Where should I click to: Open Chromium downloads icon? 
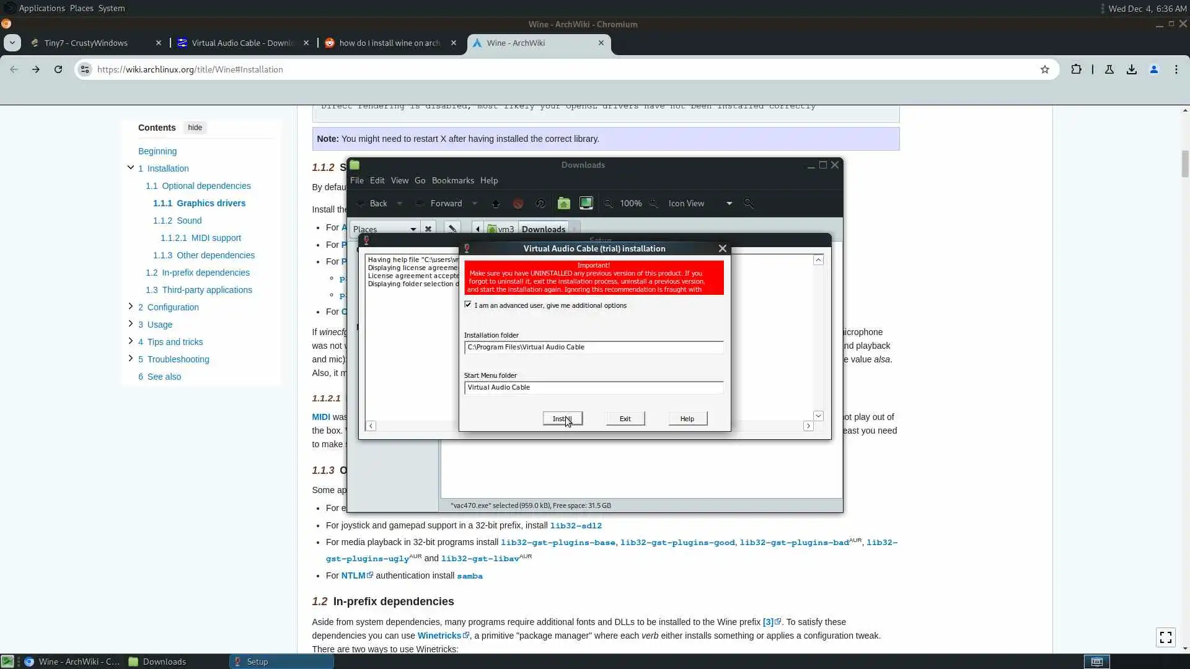pos(1132,69)
